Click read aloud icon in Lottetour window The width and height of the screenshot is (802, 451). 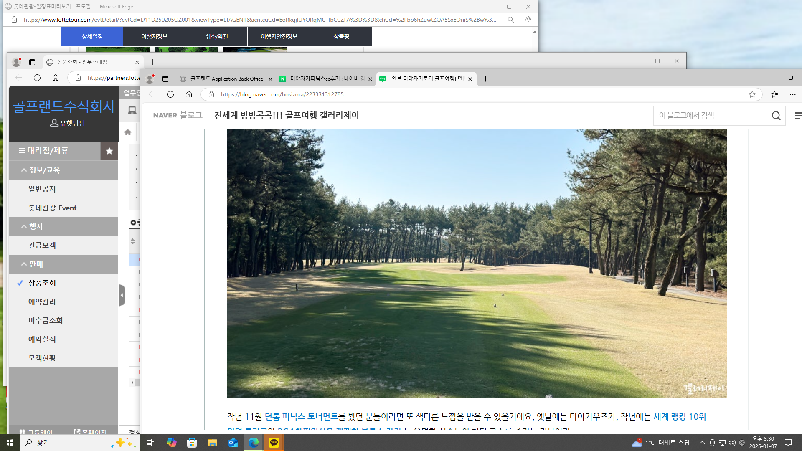(528, 20)
